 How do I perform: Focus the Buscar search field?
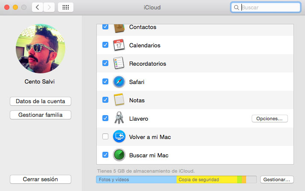pyautogui.click(x=266, y=7)
